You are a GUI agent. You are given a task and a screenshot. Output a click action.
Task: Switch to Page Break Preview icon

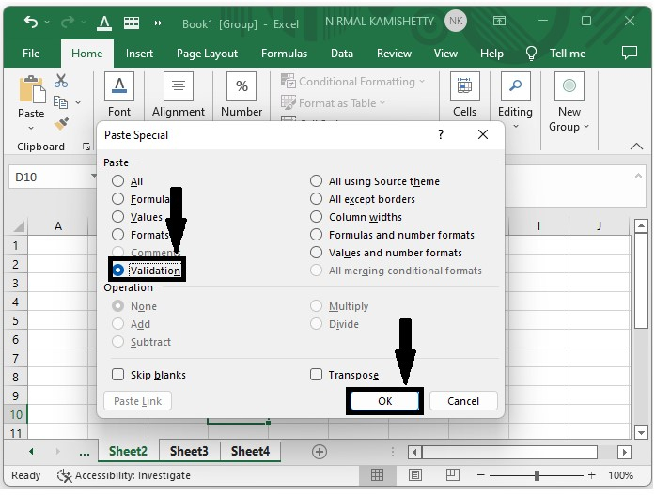coord(452,475)
